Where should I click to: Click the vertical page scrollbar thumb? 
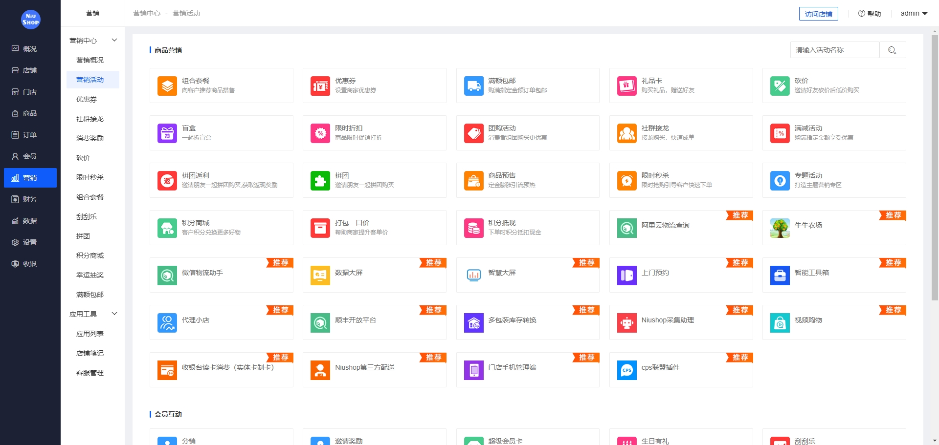coord(935,166)
